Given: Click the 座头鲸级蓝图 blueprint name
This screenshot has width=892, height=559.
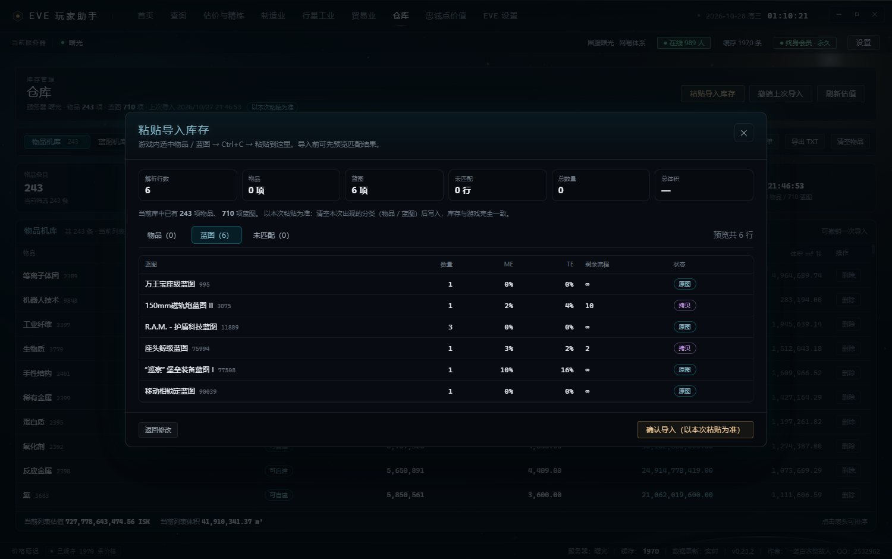Looking at the screenshot, I should point(167,348).
